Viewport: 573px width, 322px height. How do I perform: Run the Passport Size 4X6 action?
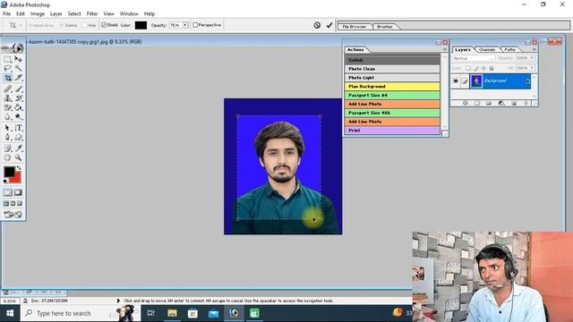click(392, 113)
